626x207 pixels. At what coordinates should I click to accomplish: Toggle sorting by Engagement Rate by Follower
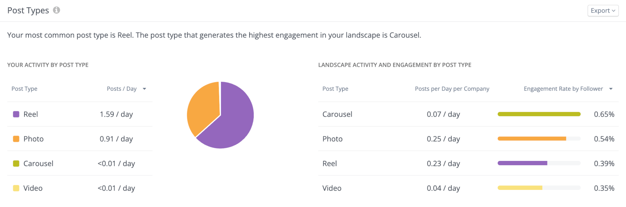pos(563,89)
